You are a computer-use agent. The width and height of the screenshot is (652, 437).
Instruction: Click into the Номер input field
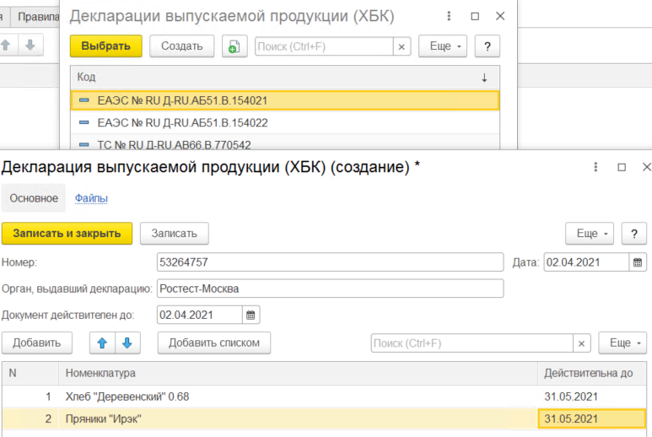(x=329, y=262)
